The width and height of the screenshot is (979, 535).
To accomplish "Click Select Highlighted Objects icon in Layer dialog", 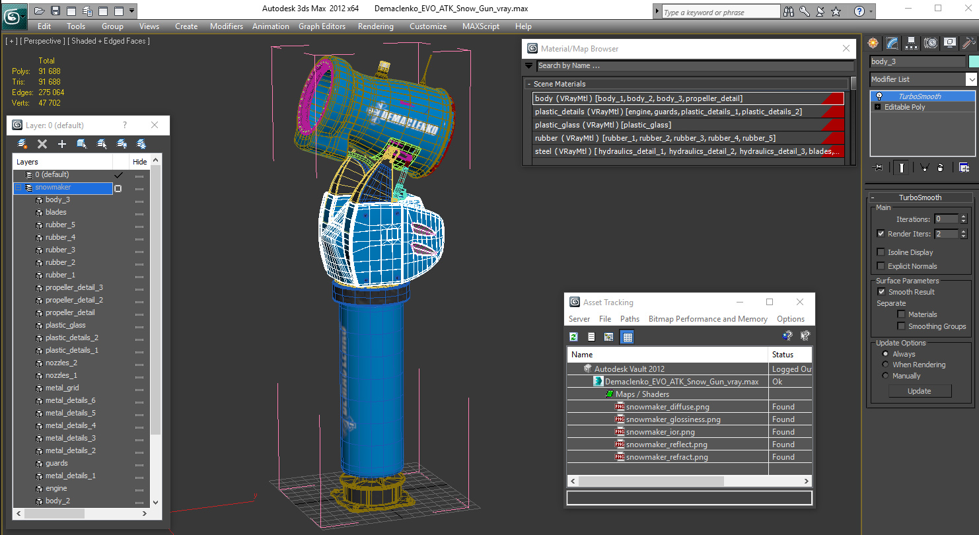I will (82, 144).
